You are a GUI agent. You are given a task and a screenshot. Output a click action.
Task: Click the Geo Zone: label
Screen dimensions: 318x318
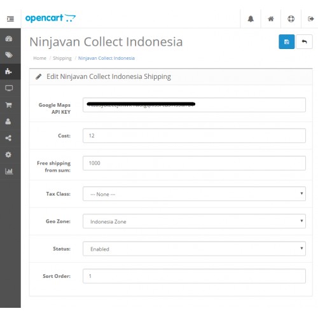[x=58, y=221]
